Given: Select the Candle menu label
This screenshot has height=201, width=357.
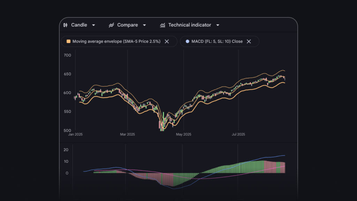Looking at the screenshot, I should point(79,25).
